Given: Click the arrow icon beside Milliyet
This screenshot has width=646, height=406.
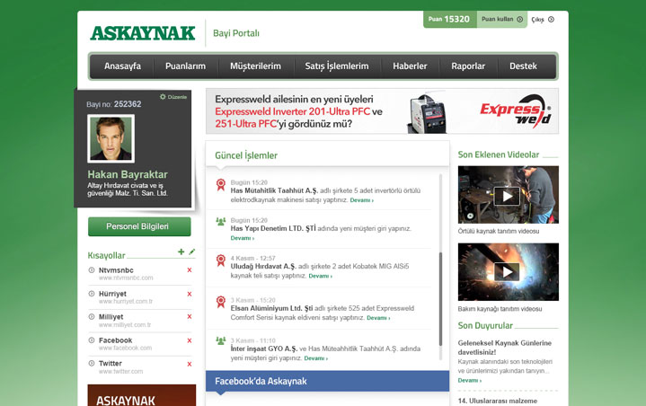Looking at the screenshot, I should [x=92, y=317].
